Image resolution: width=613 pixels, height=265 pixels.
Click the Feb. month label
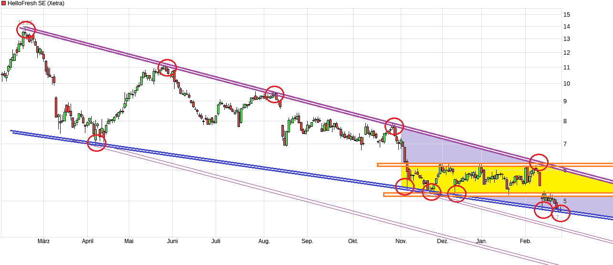525,241
